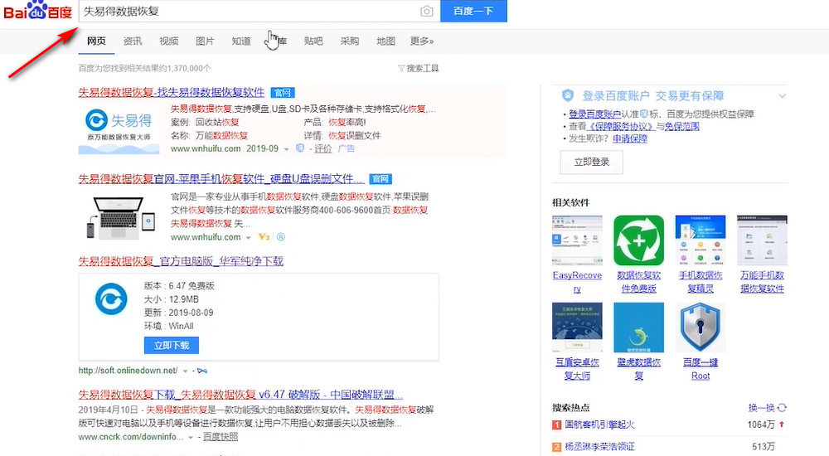Collapse the 登录百度账户 panel chevron
This screenshot has height=456, width=829.
pyautogui.click(x=782, y=95)
